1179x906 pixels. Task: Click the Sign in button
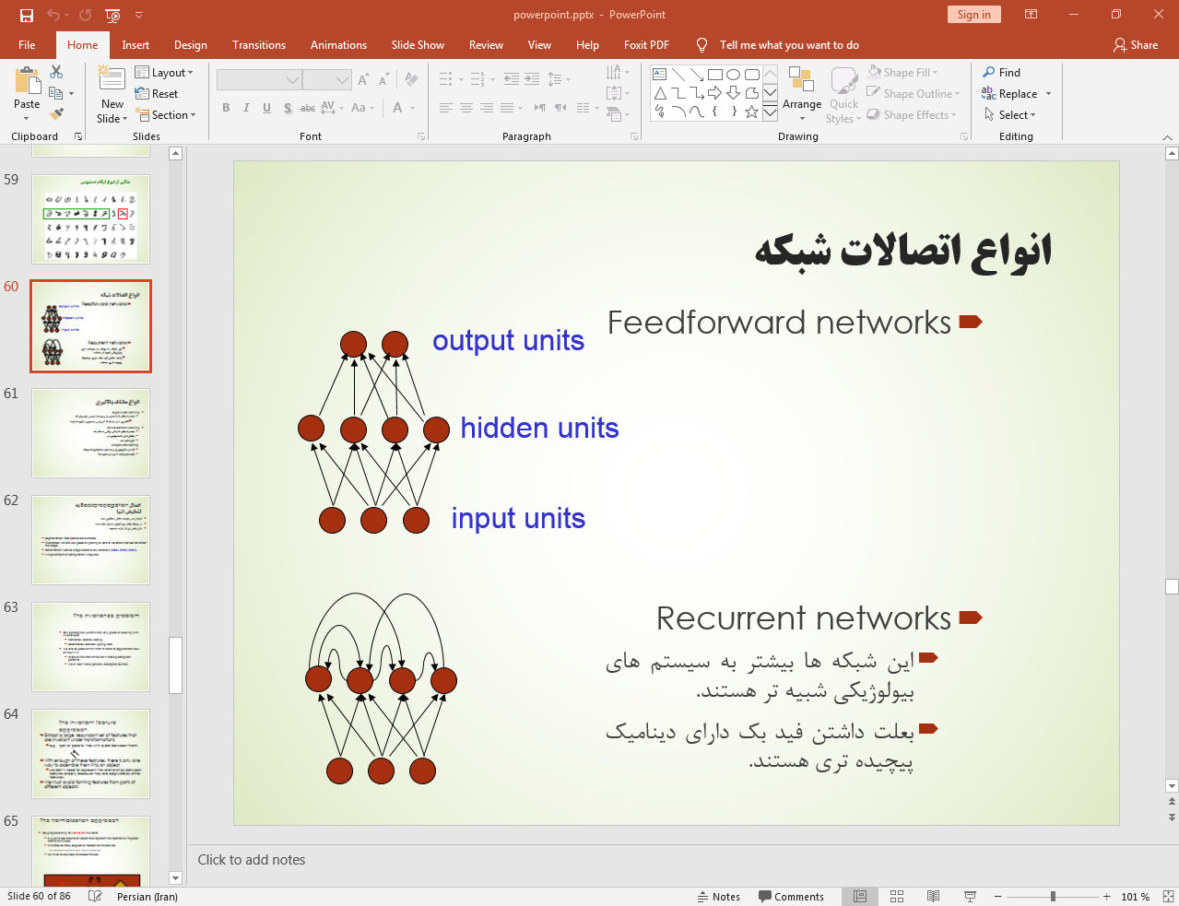pyautogui.click(x=973, y=14)
